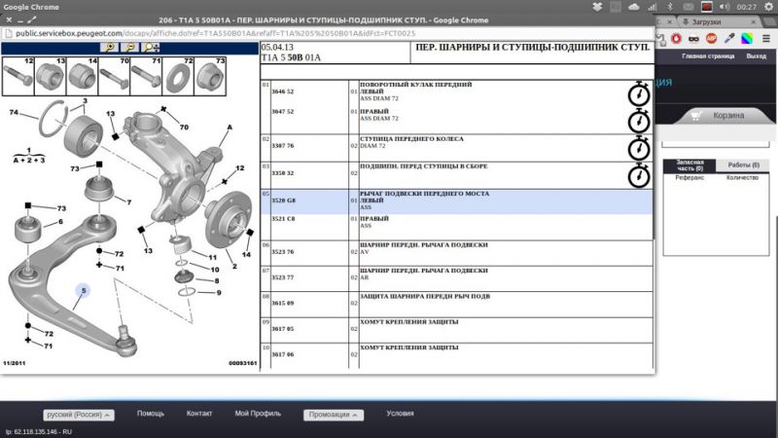Open the language dropdown русский (Россия)
This screenshot has height=438, width=778.
[x=79, y=415]
